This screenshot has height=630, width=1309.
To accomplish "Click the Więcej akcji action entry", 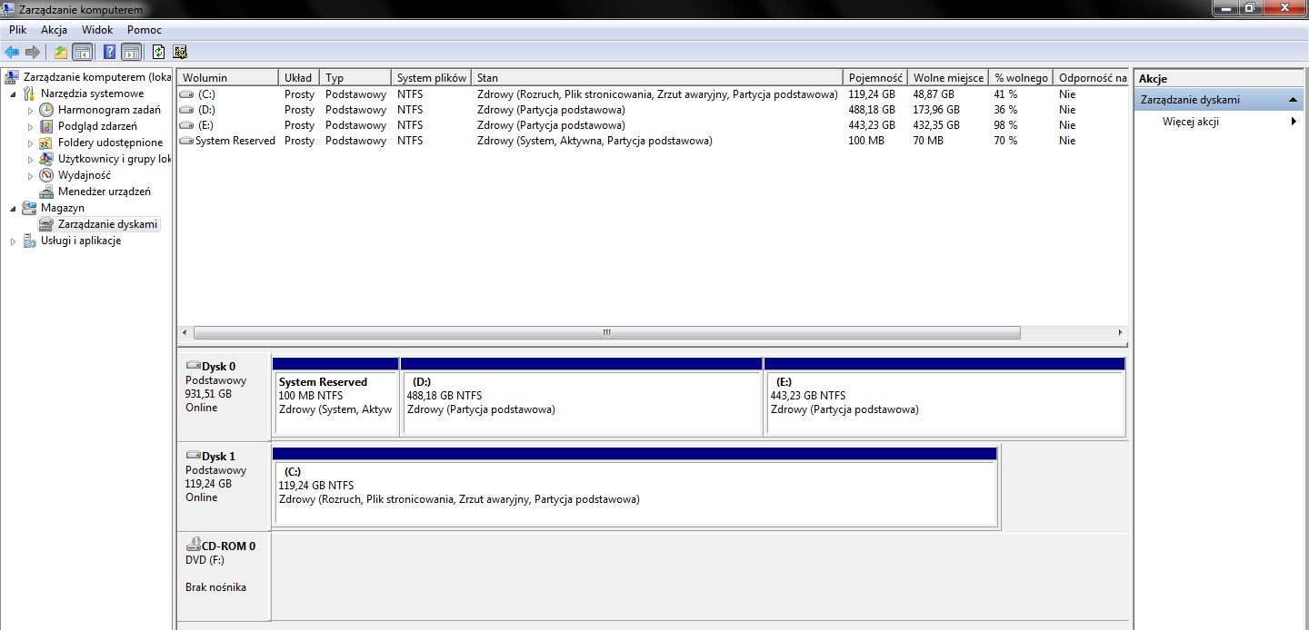I will click(x=1191, y=122).
